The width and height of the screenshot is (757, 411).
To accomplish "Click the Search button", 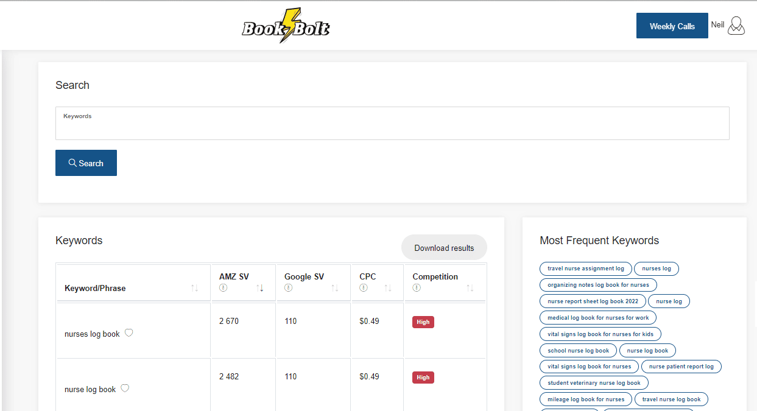I will pos(86,163).
